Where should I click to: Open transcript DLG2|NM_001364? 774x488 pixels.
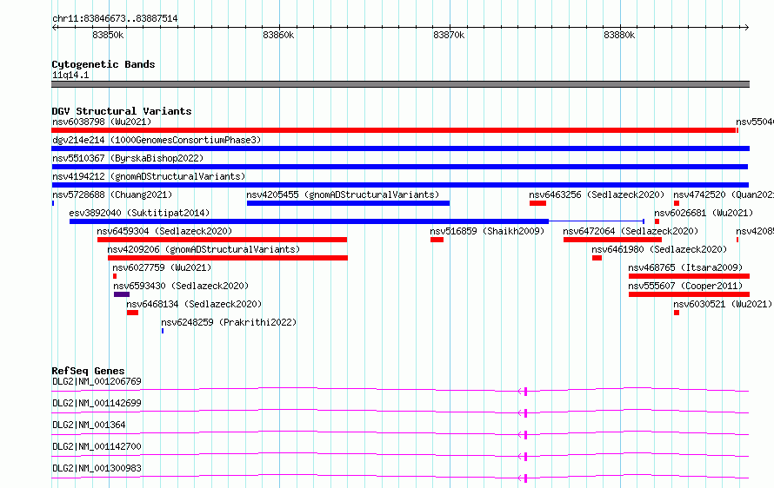point(89,425)
